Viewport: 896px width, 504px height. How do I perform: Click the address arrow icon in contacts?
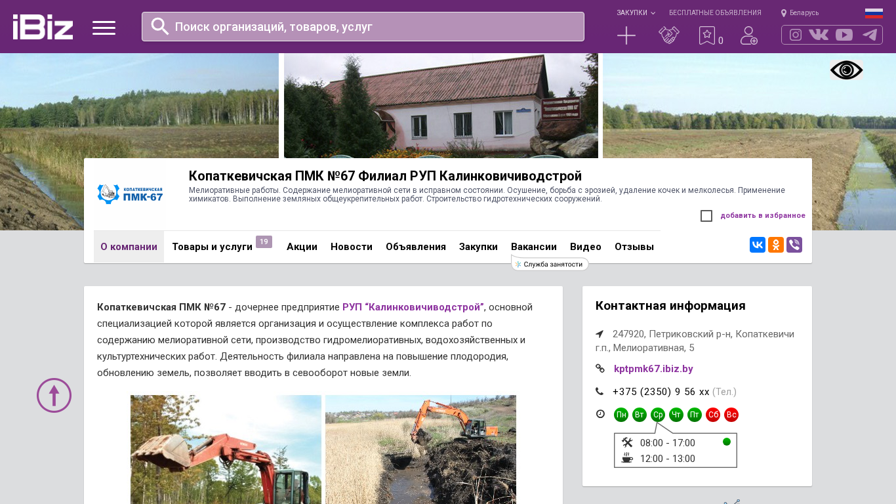[x=600, y=334]
